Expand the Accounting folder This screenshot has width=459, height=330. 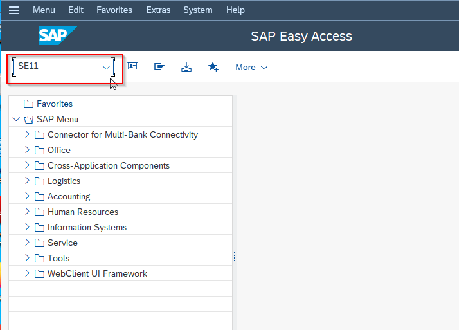[x=27, y=196]
